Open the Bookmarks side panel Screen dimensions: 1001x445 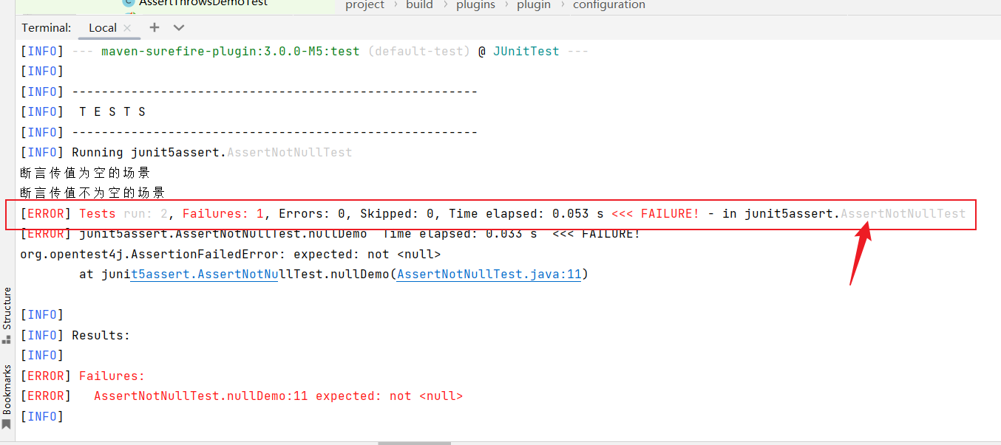click(x=7, y=389)
